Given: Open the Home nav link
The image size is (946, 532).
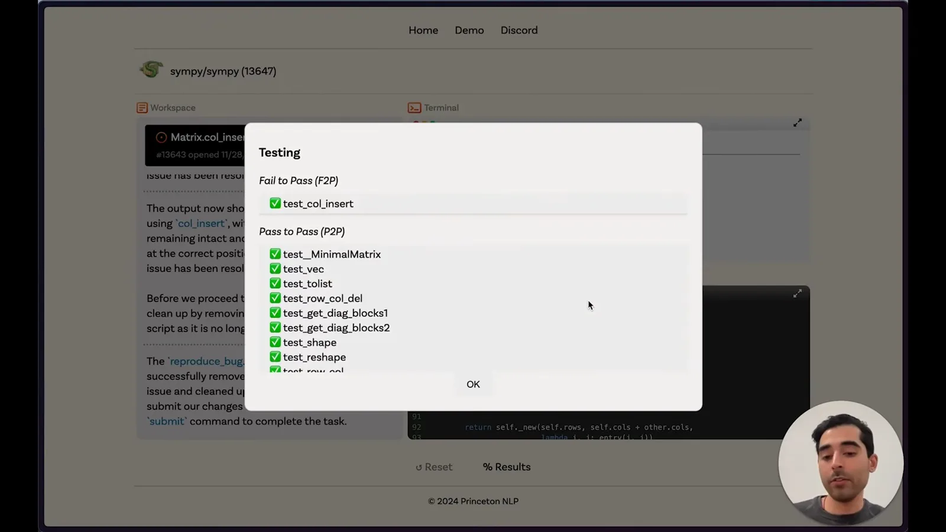Looking at the screenshot, I should (423, 30).
